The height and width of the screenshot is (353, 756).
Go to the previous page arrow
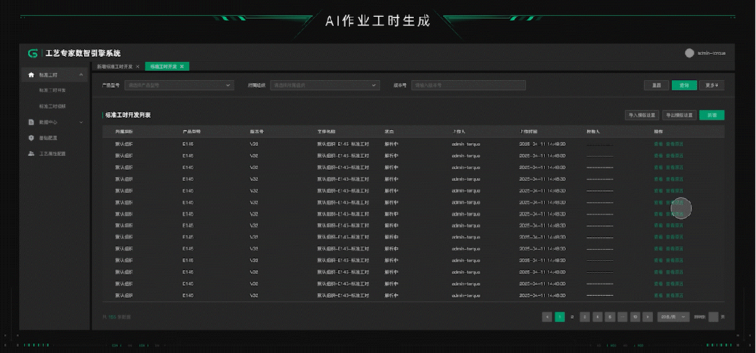(x=547, y=317)
